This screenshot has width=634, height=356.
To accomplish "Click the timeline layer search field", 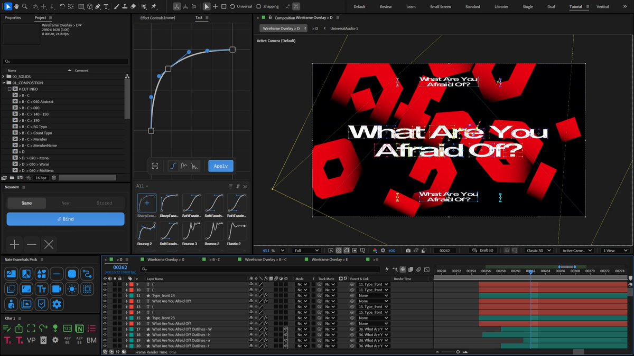I will pyautogui.click(x=259, y=269).
